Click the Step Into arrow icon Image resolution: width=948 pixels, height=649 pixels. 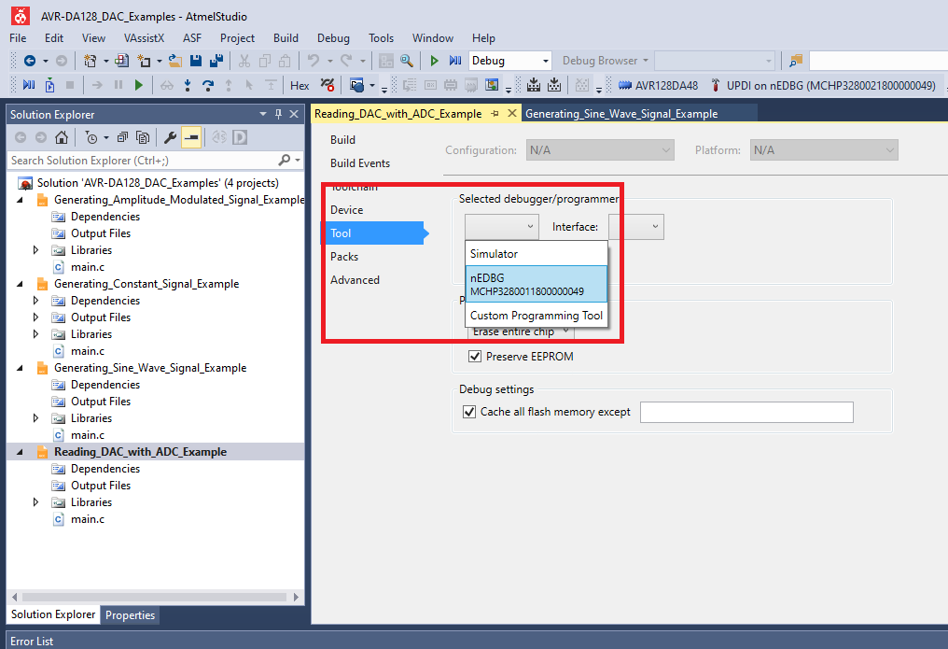[x=188, y=85]
